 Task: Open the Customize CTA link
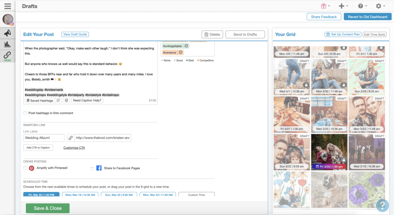pos(74,148)
